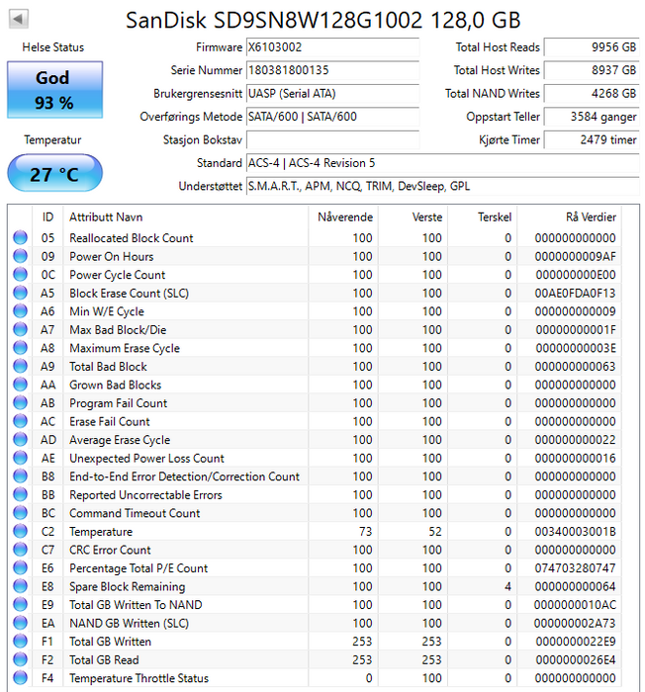
Task: Click the previous disk arrow button
Action: coord(18,19)
